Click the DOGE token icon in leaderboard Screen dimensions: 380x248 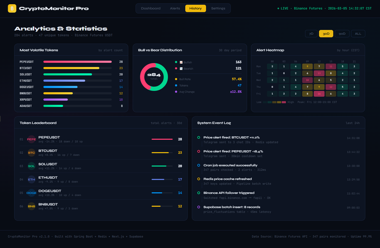[31, 192]
